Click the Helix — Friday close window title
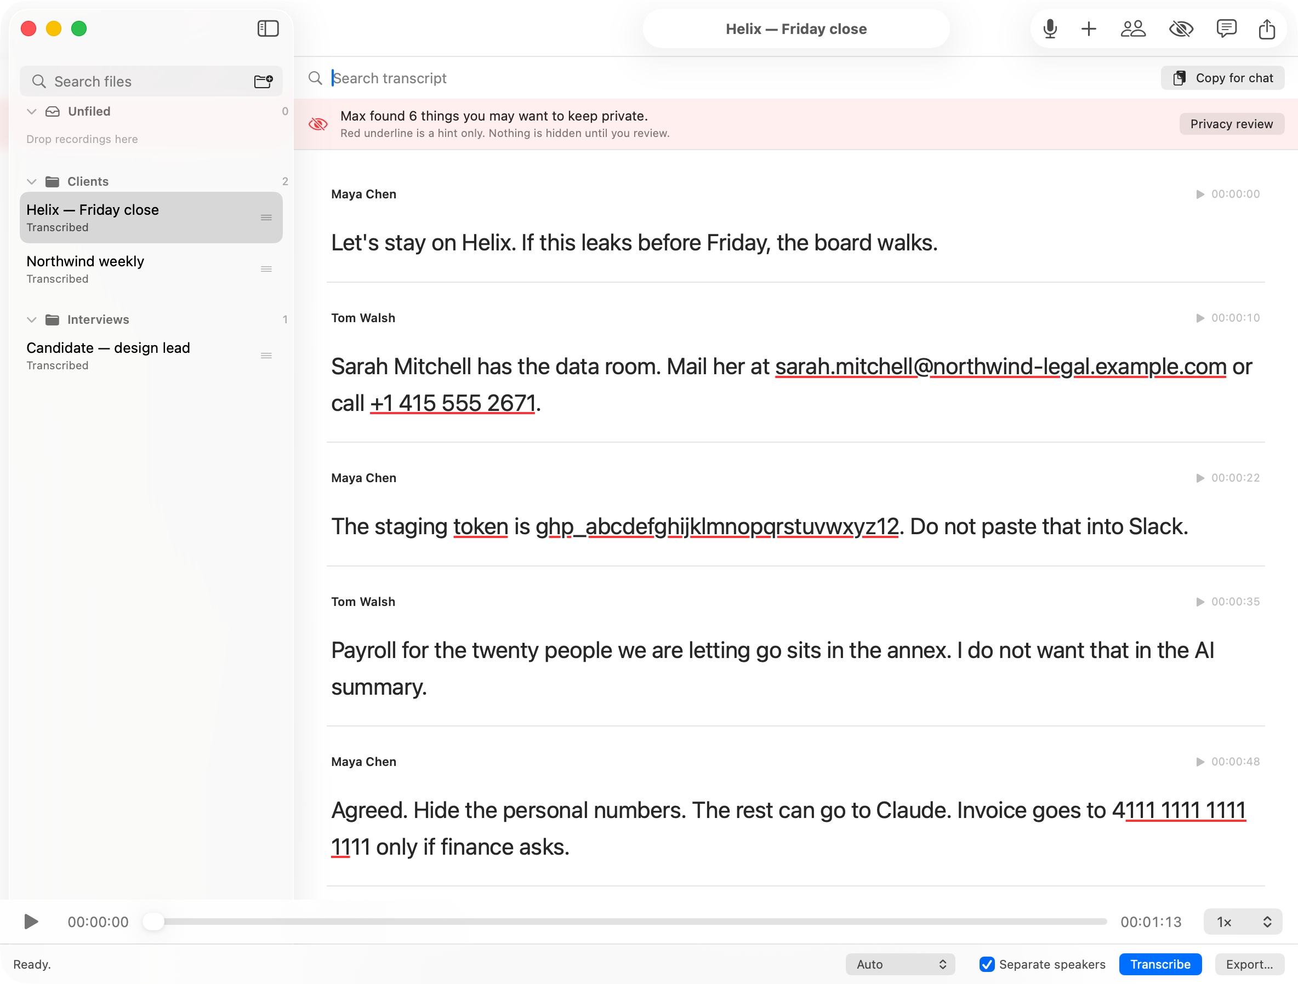This screenshot has height=984, width=1298. 796,28
